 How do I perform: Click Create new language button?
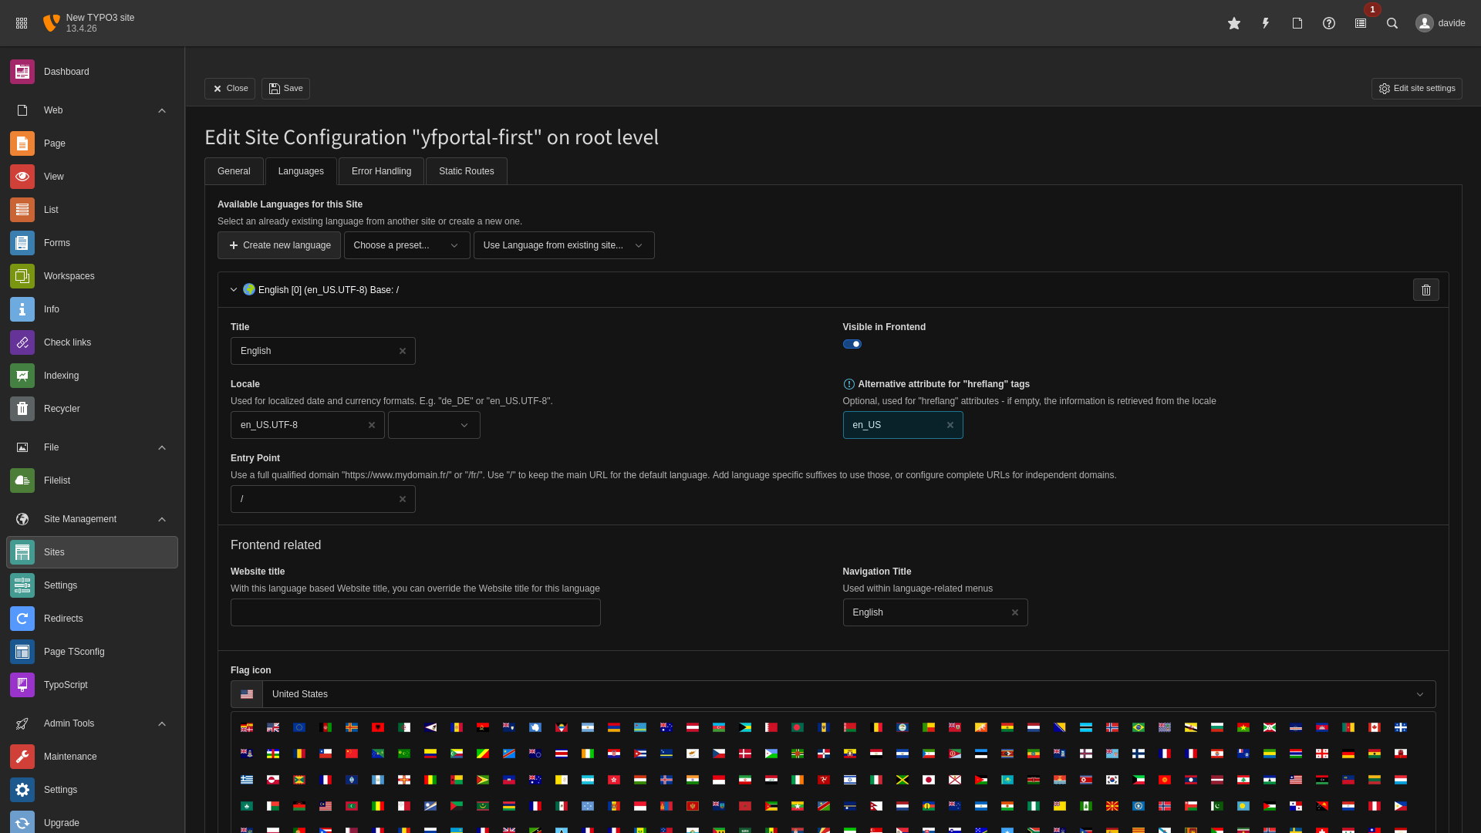pos(279,245)
